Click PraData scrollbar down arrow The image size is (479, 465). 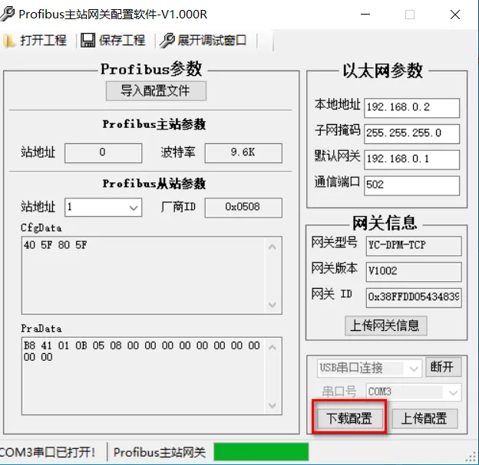click(x=273, y=405)
